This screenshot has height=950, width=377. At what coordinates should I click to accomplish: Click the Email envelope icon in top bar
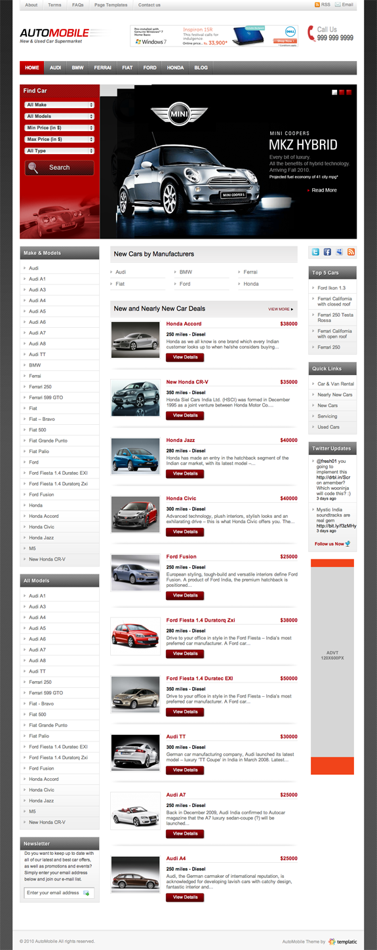[338, 5]
